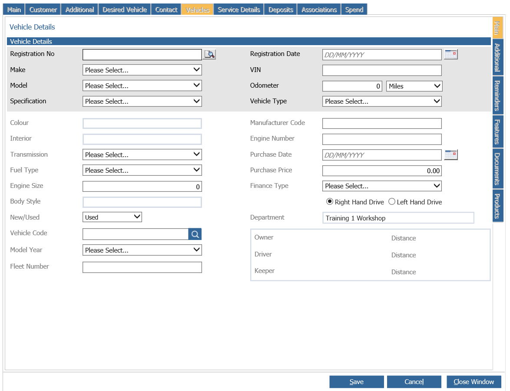Click the Cancel button
510x391 pixels.
pos(414,381)
